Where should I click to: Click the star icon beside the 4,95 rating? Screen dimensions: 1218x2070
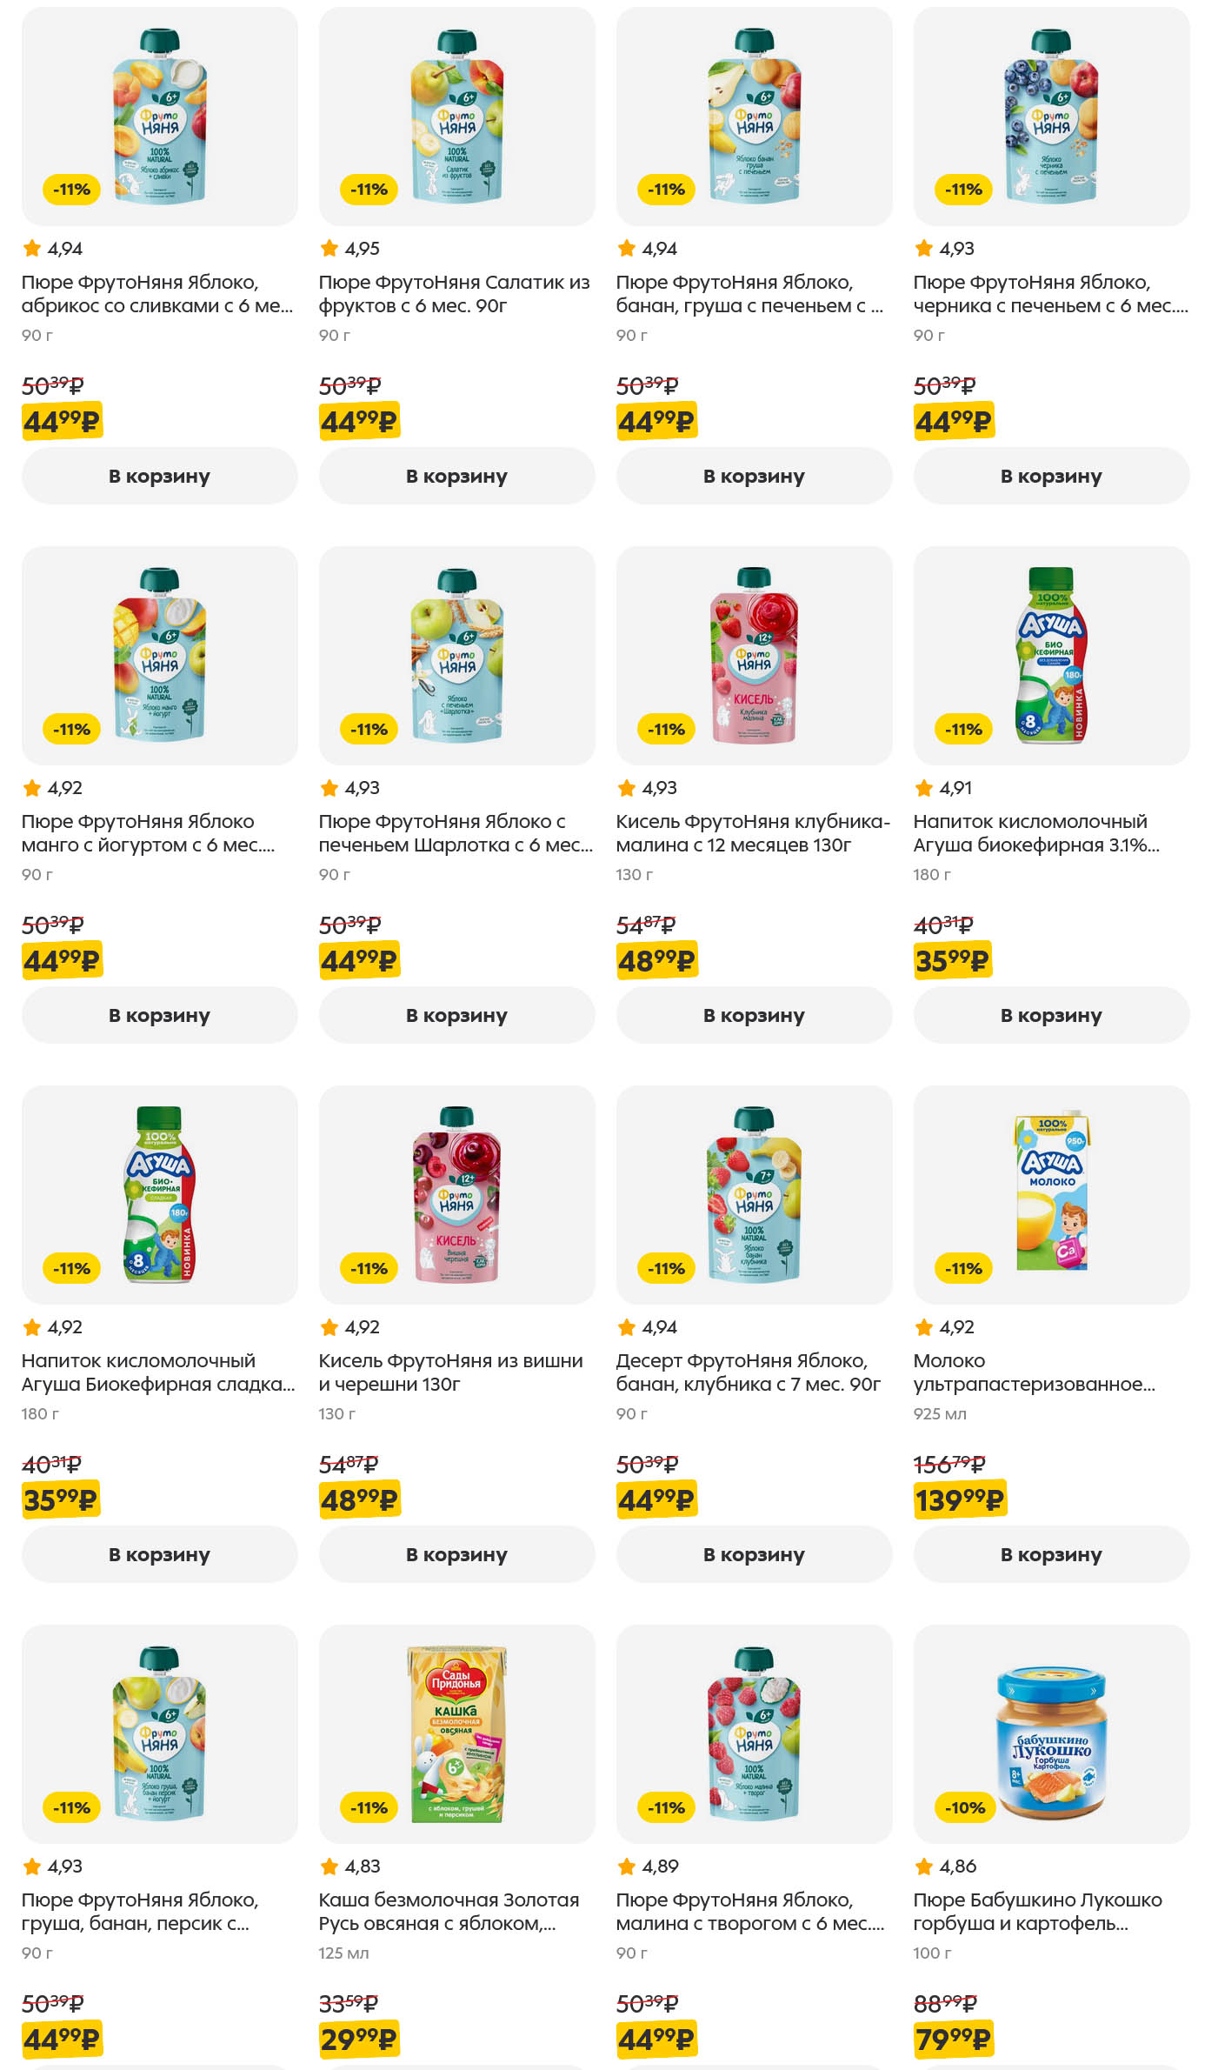[x=329, y=249]
